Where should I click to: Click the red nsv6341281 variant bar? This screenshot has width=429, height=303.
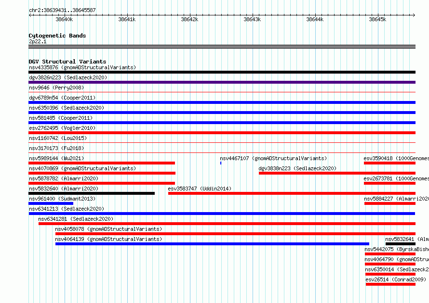(x=227, y=224)
